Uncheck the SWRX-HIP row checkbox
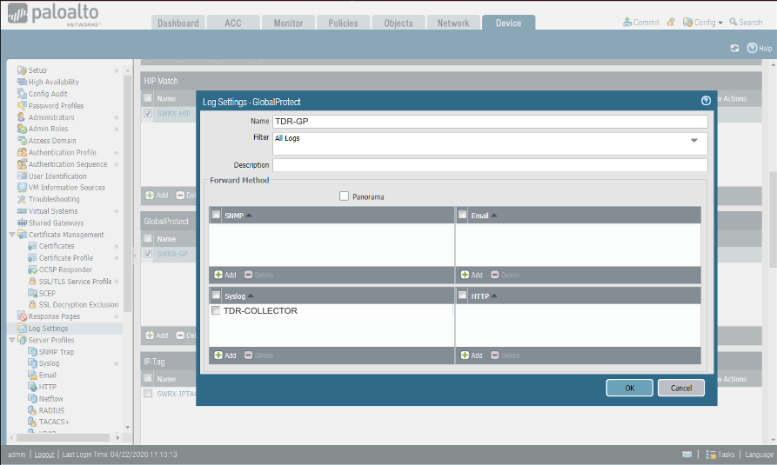Image resolution: width=777 pixels, height=465 pixels. (x=148, y=113)
